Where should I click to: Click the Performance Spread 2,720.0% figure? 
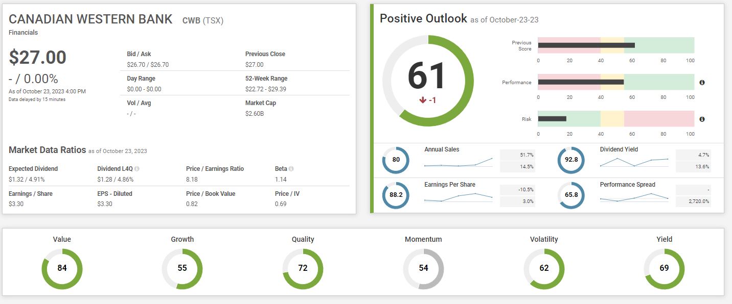click(698, 201)
